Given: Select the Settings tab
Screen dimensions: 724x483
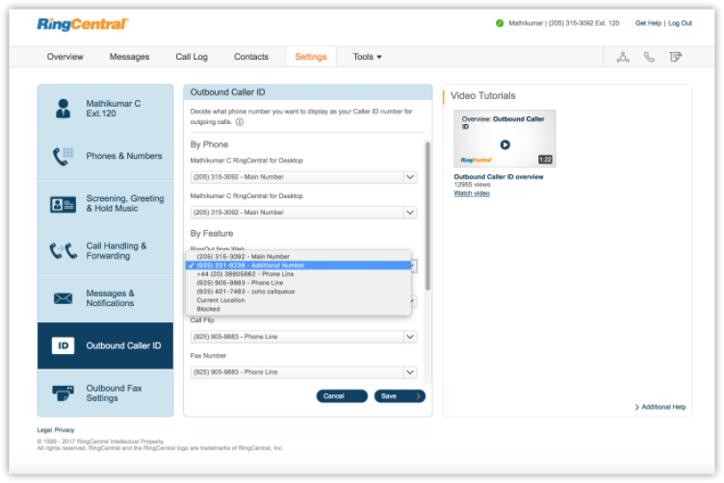Looking at the screenshot, I should tap(311, 57).
